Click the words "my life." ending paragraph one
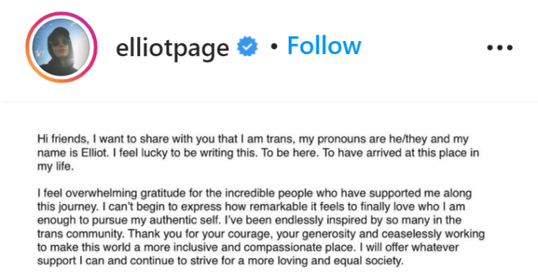The width and height of the screenshot is (538, 272). pos(55,167)
